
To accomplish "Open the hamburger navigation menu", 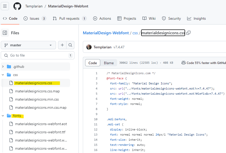I will (5, 6).
